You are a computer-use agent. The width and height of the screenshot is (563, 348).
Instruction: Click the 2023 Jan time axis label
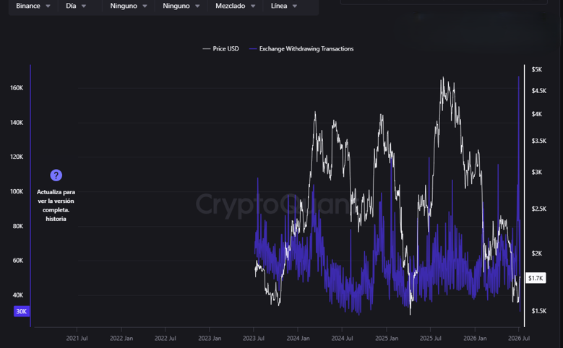coord(210,339)
